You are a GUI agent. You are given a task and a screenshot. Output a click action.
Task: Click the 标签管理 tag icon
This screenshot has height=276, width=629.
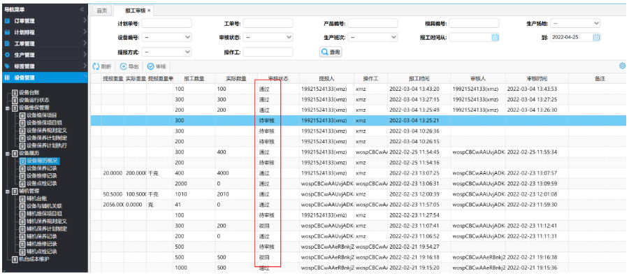[x=7, y=66]
